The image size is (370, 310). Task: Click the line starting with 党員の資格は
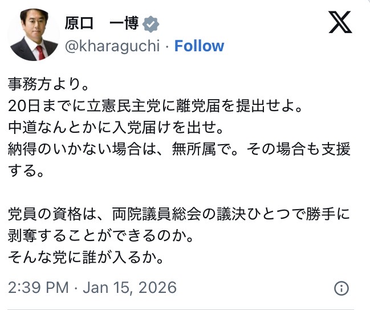[179, 215]
